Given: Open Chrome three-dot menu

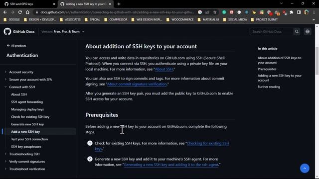Looking at the screenshot, I should coord(314,12).
